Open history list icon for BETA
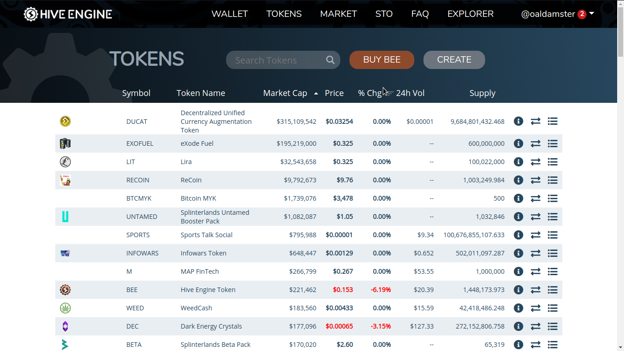The height and width of the screenshot is (351, 624). tap(553, 345)
